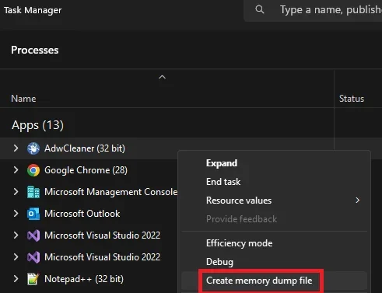Image resolution: width=382 pixels, height=293 pixels.
Task: Expand the Visual Studio 2022 row under Outlook
Action: coord(16,235)
